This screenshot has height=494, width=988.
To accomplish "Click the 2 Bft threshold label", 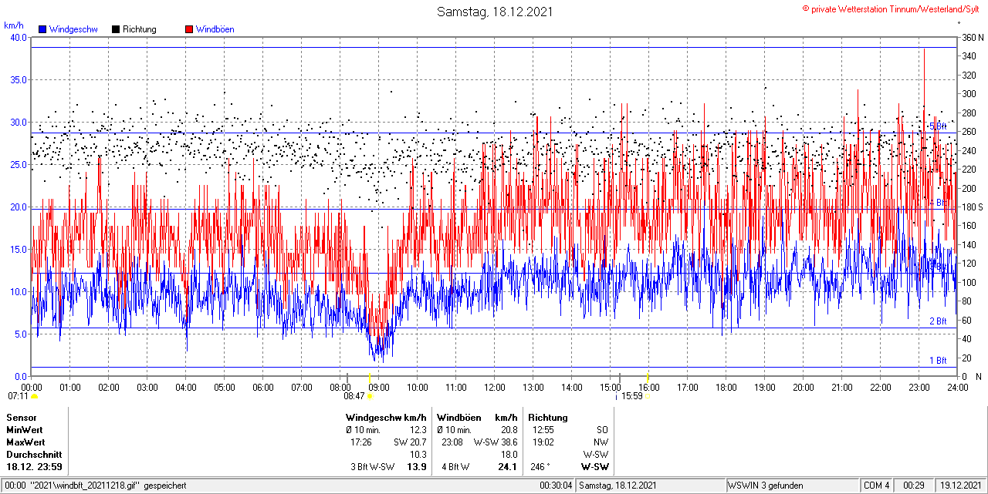I will pos(937,321).
